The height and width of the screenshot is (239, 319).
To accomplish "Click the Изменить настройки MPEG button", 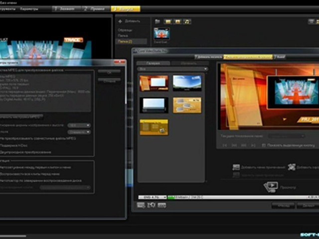I will 21,117.
